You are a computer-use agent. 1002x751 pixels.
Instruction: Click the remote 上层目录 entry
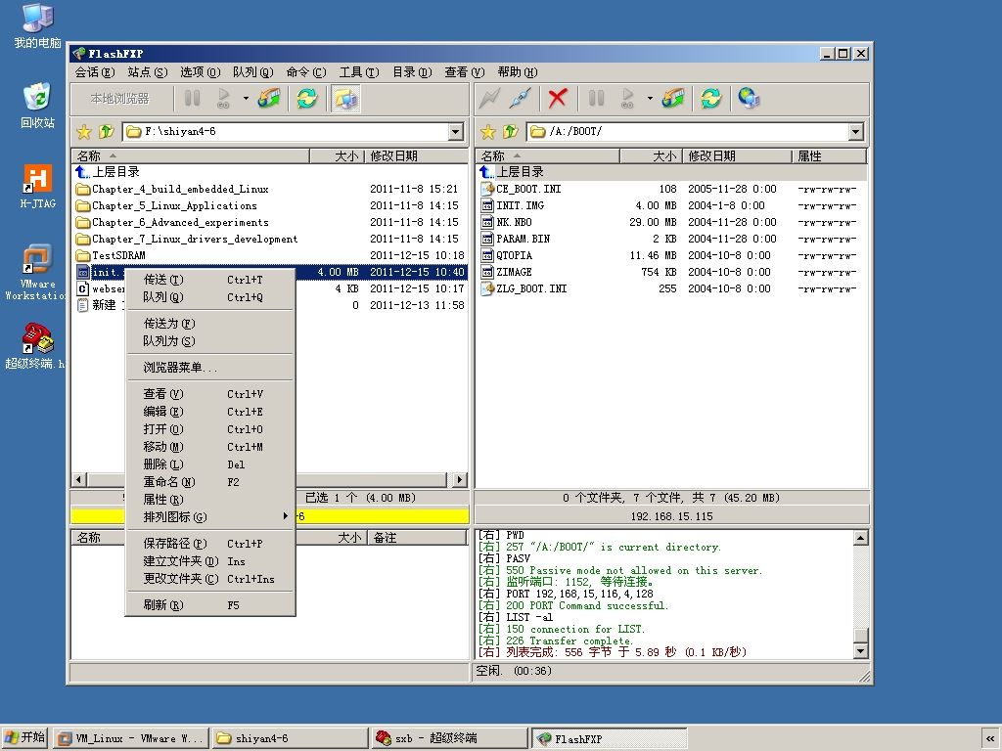[x=672, y=172]
